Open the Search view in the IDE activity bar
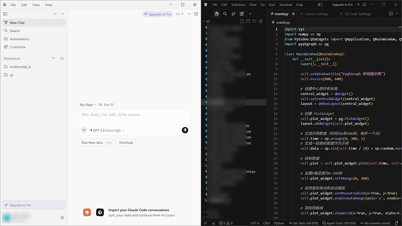 (x=225, y=14)
